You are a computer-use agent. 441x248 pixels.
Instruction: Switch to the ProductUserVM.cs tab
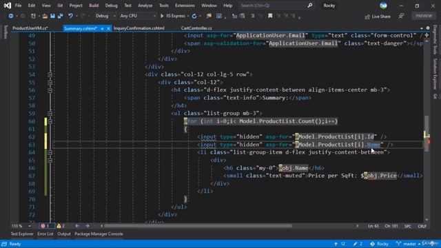coord(30,28)
